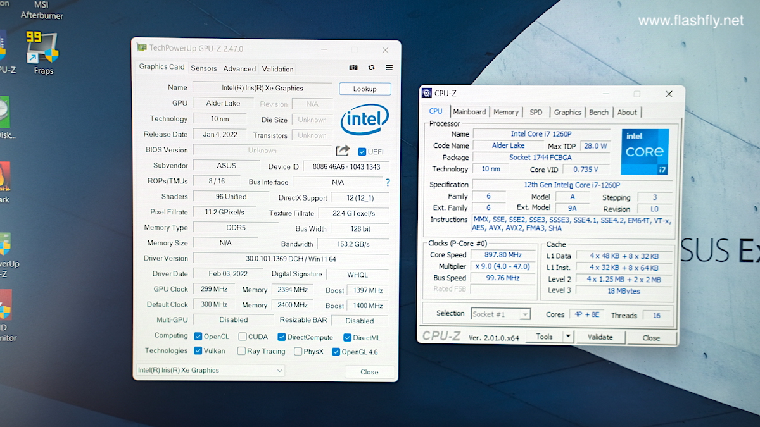
Task: Click the BIOS export share icon
Action: click(x=343, y=151)
